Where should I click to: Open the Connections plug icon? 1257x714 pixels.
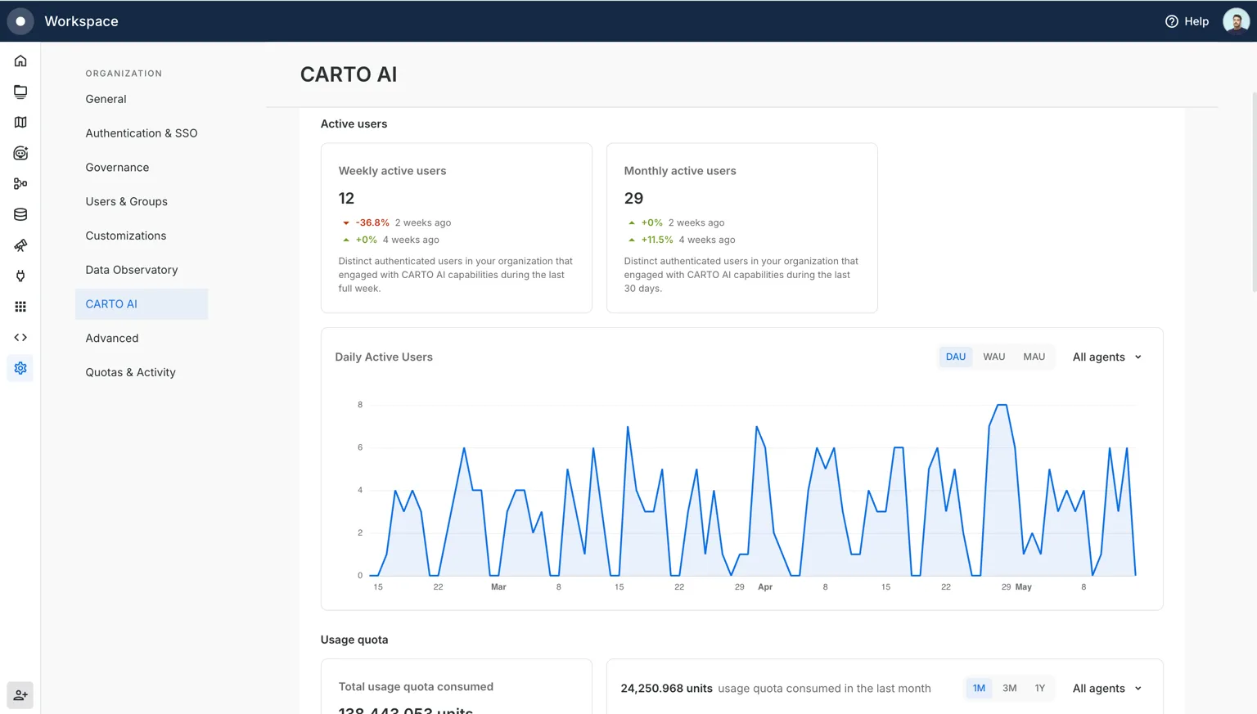[x=20, y=276]
